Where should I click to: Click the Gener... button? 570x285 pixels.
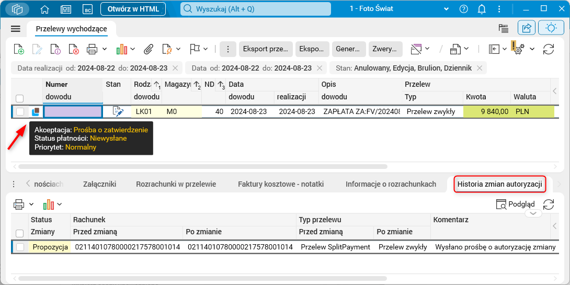pos(349,49)
